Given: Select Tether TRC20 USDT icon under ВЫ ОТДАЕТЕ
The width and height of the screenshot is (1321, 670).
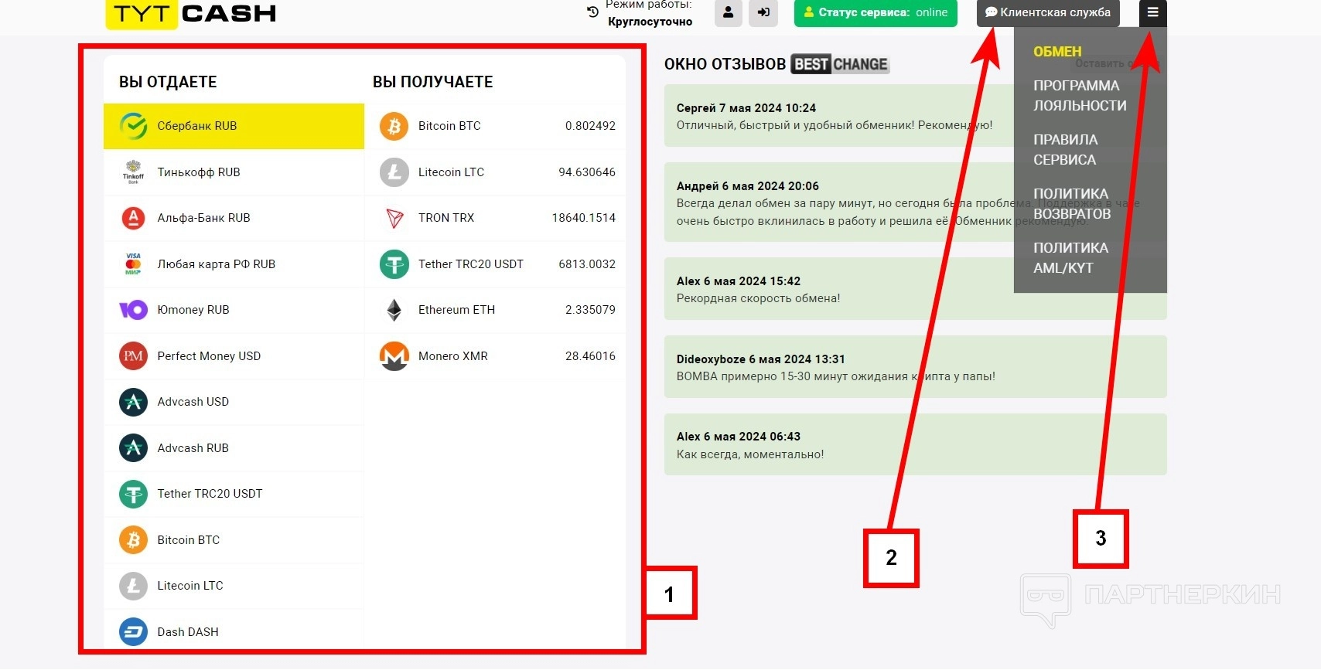Looking at the screenshot, I should pos(133,494).
